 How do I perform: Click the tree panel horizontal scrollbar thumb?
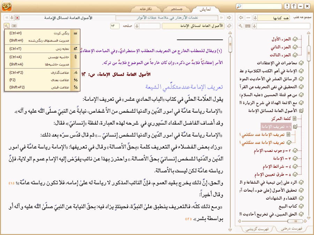click(295, 221)
